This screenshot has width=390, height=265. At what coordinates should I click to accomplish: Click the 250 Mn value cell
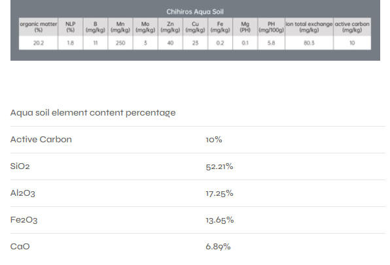tap(120, 43)
